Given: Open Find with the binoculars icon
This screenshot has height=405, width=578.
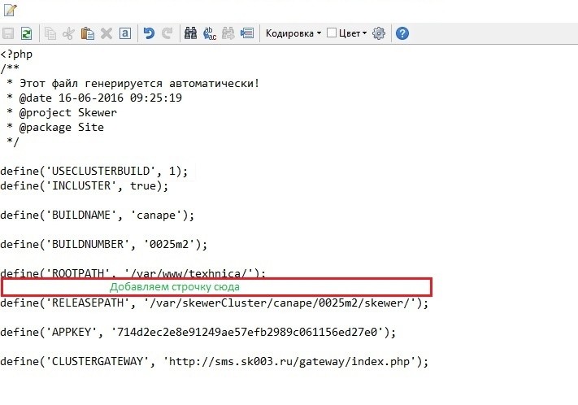Looking at the screenshot, I should click(x=192, y=33).
